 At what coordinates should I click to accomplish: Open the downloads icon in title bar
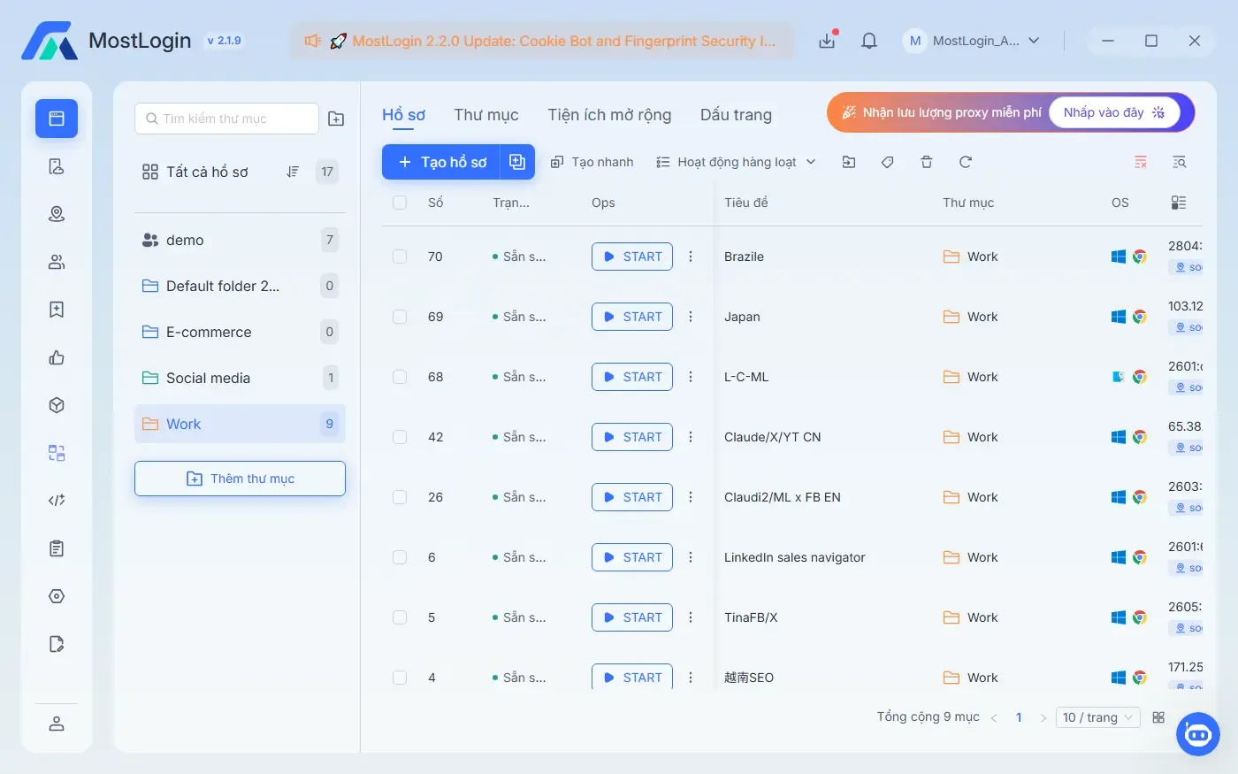828,41
